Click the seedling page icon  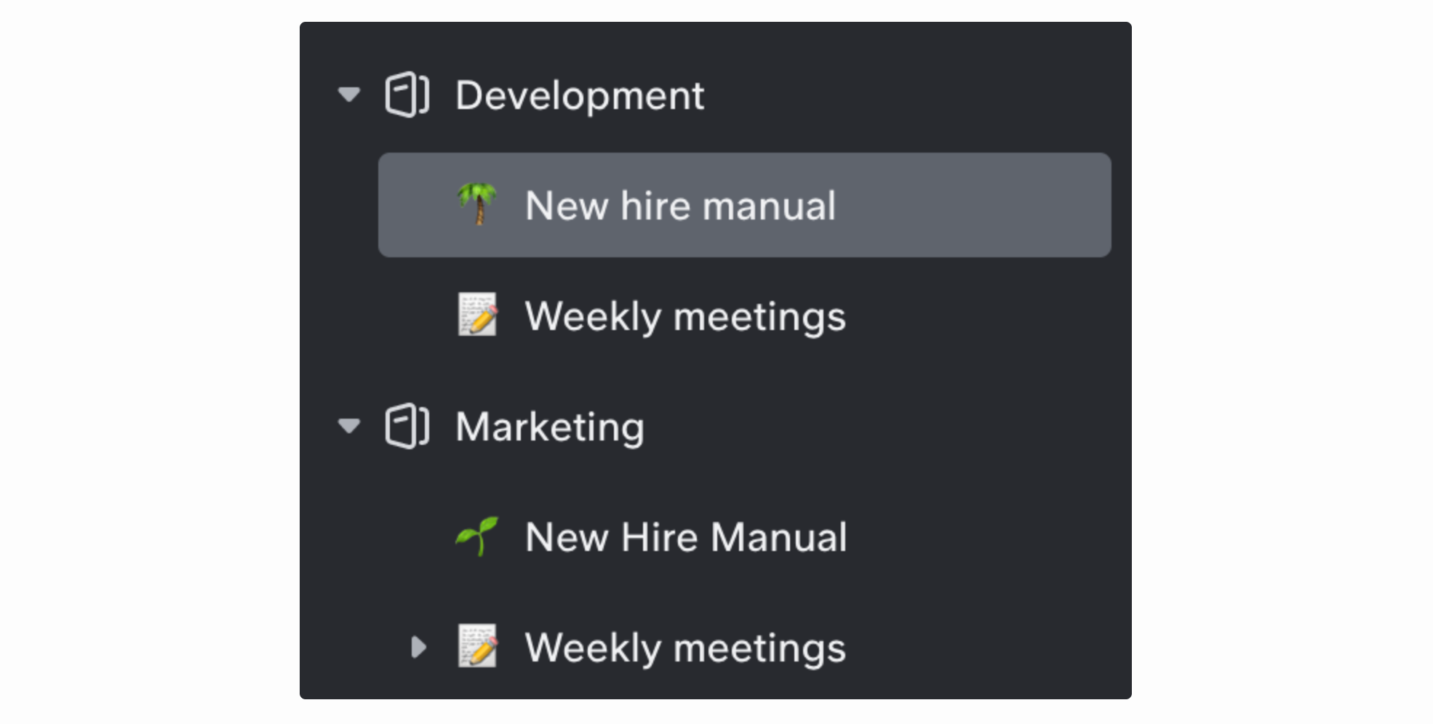point(477,536)
